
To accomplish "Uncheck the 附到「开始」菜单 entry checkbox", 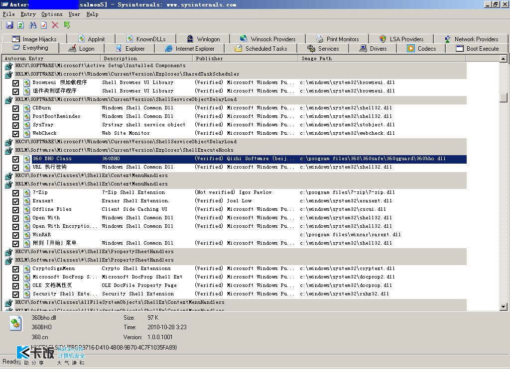I will (15, 243).
